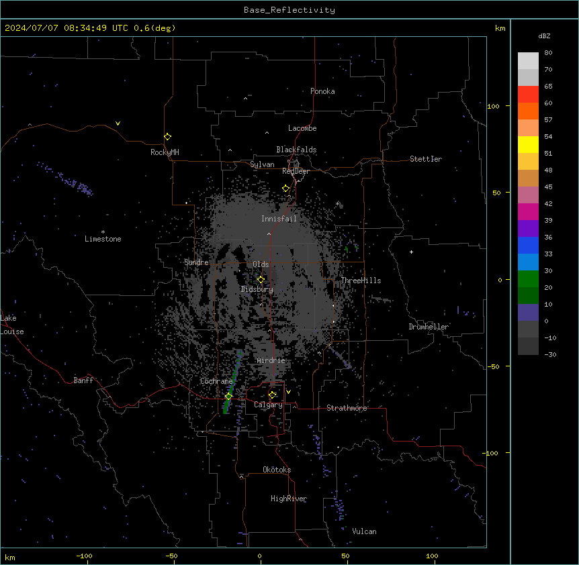Viewport: 579px width, 565px height.
Task: Click the Banff label
Action: (x=83, y=380)
